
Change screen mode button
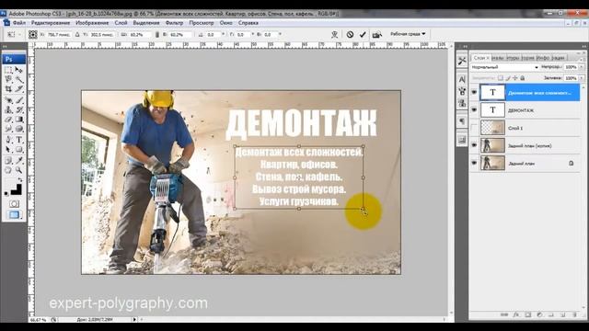pos(14,214)
